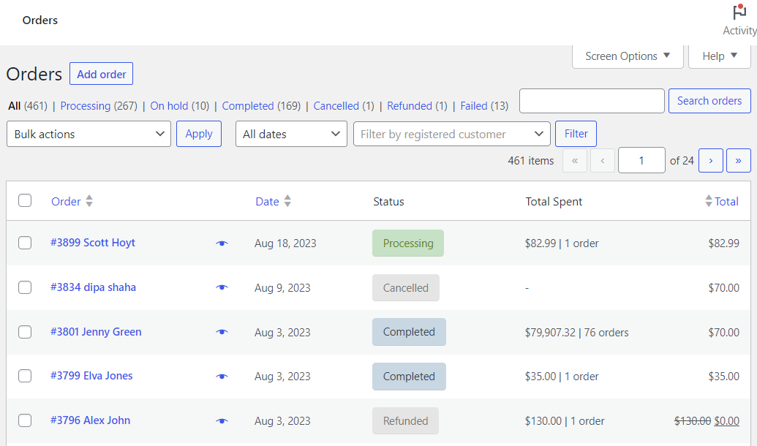
Task: Preview order #3899 using its eye icon
Action: point(222,243)
